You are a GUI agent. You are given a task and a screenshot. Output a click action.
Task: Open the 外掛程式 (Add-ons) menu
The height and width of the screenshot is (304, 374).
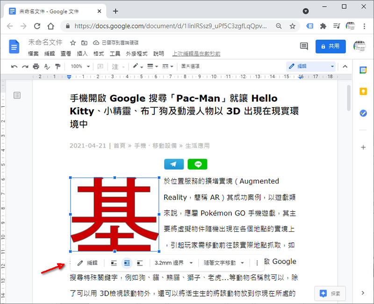pos(137,53)
